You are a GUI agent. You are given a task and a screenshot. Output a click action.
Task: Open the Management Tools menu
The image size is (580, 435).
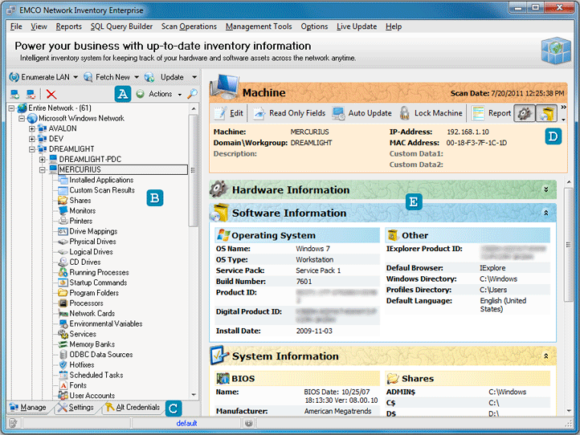coord(259,26)
